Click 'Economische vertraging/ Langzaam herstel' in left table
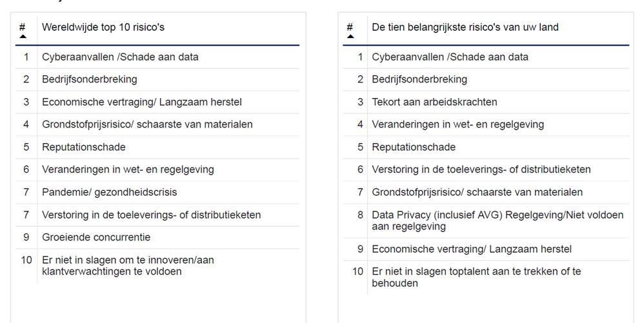The height and width of the screenshot is (323, 642). [x=142, y=102]
